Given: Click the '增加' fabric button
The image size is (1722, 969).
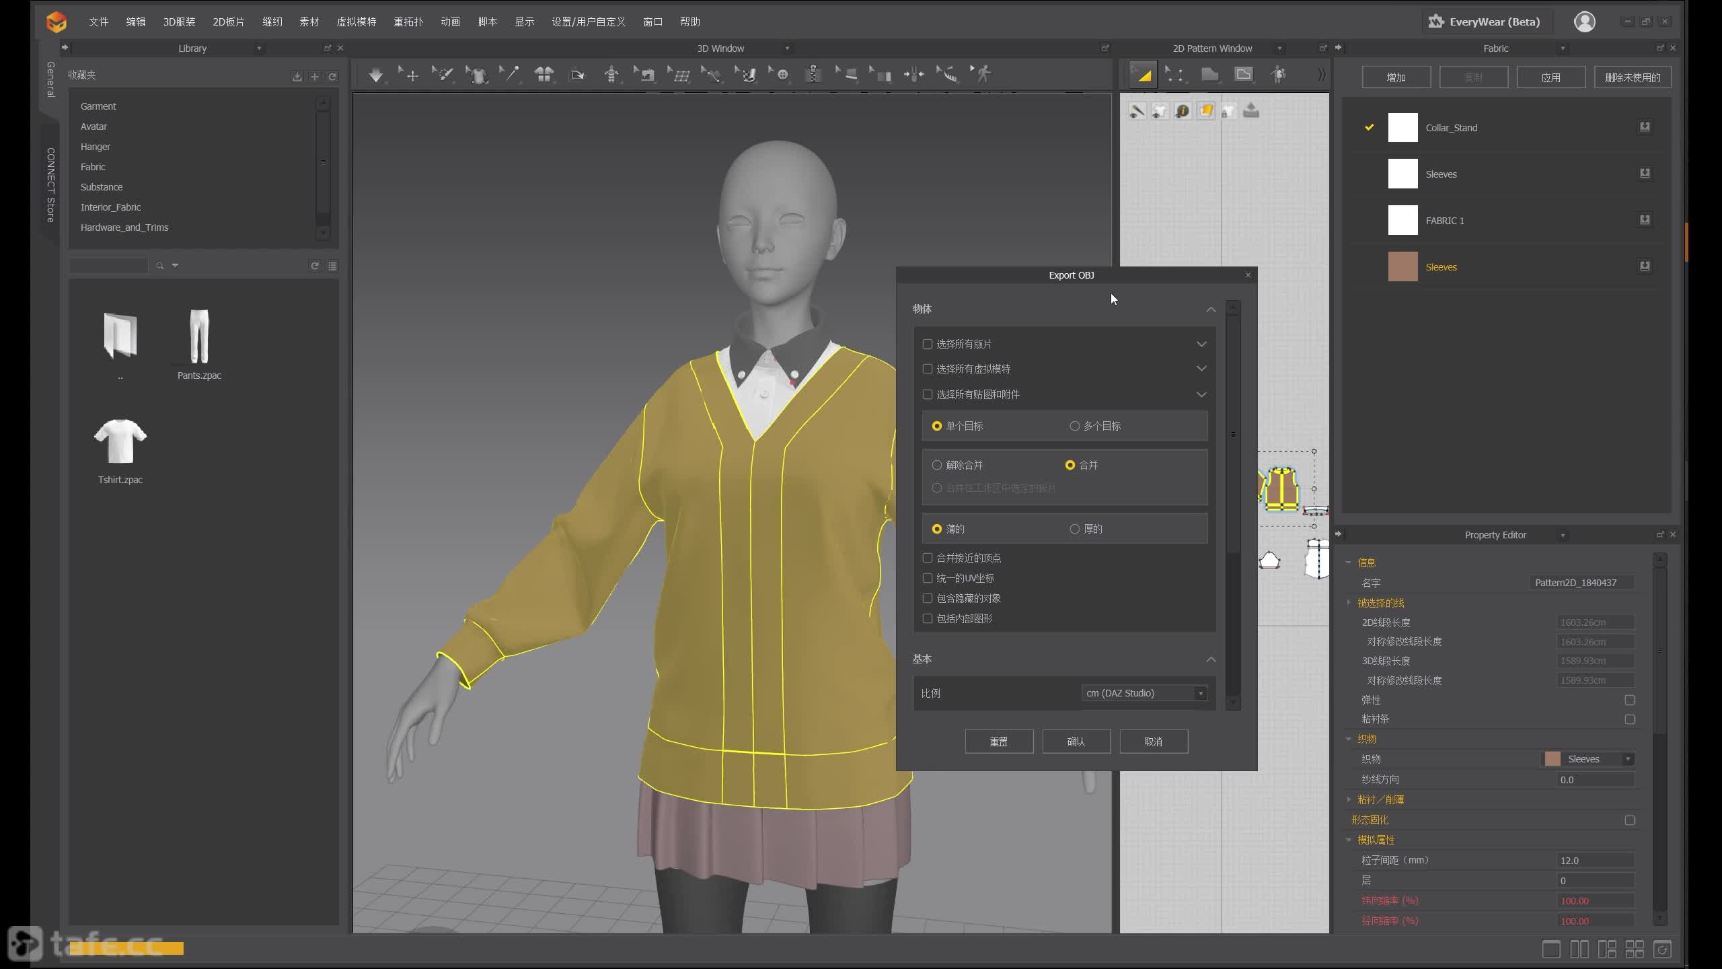Looking at the screenshot, I should tap(1396, 77).
